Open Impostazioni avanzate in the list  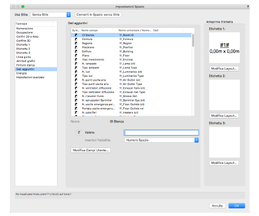coord(30,77)
